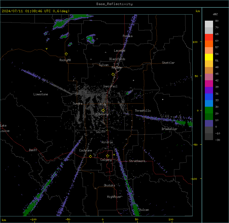Click the Lake Louise label
The width and height of the screenshot is (229, 223).
(5, 128)
